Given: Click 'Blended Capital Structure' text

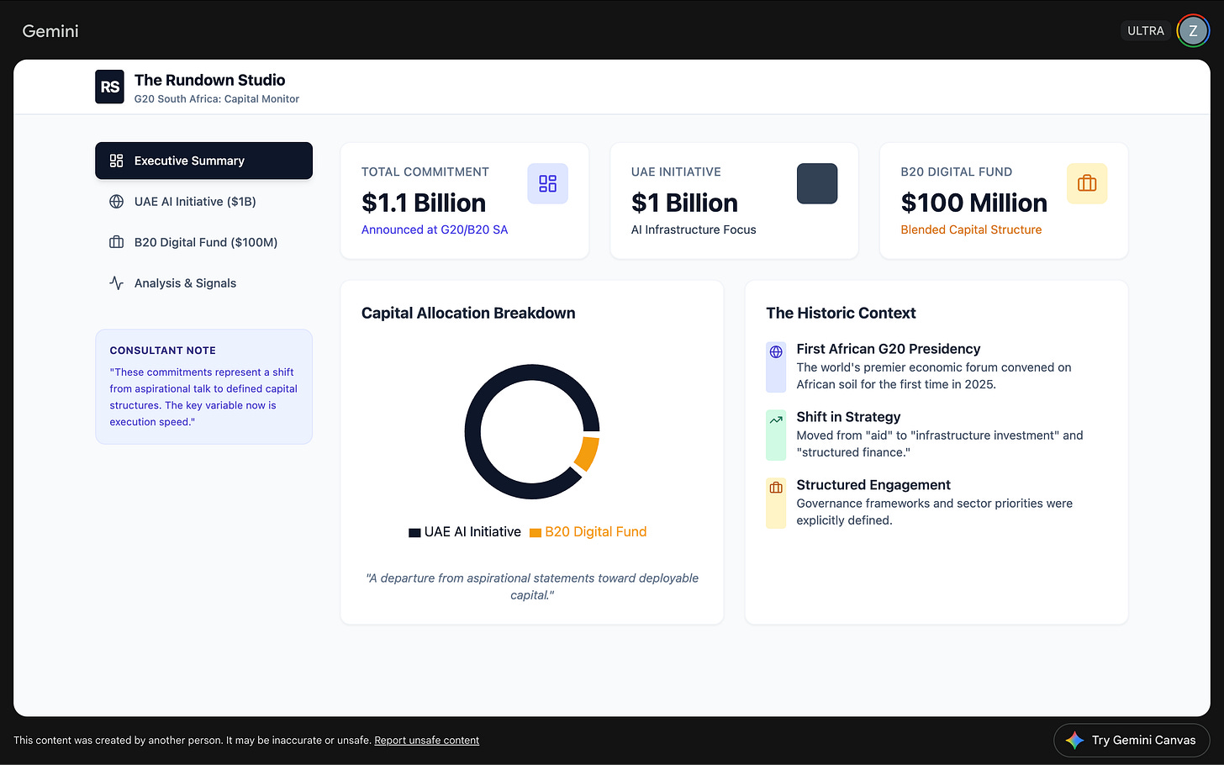Looking at the screenshot, I should pos(971,229).
